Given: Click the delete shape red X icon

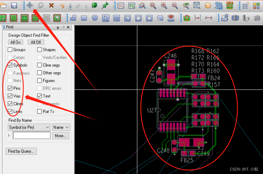Looking at the screenshot, I should [171, 18].
